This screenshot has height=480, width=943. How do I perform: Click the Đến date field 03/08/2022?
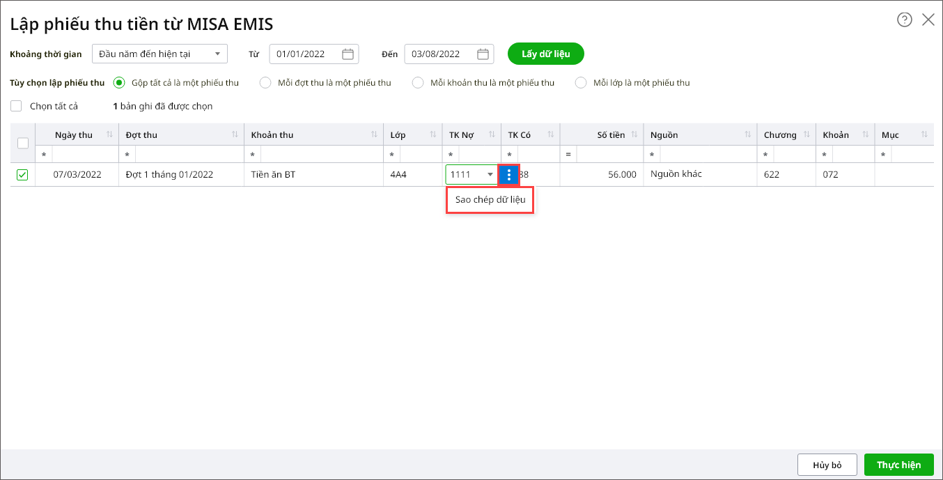tap(449, 54)
